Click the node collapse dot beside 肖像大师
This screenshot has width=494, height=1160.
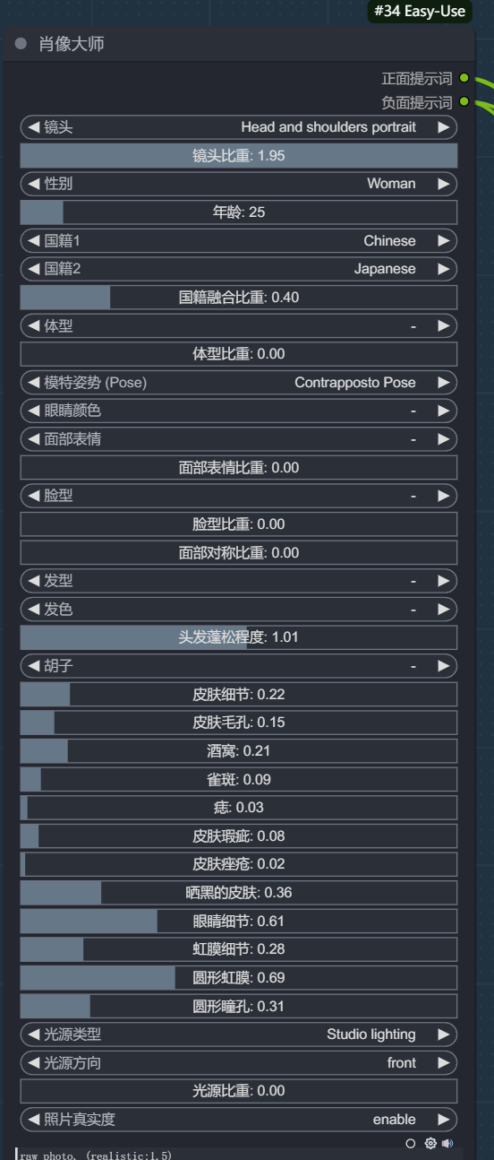pos(21,44)
